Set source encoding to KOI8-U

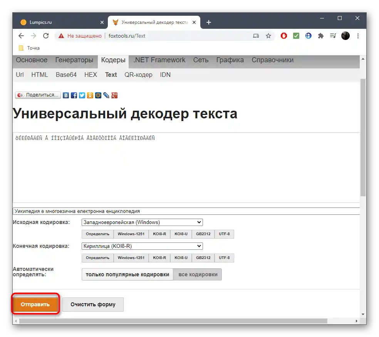pos(181,234)
